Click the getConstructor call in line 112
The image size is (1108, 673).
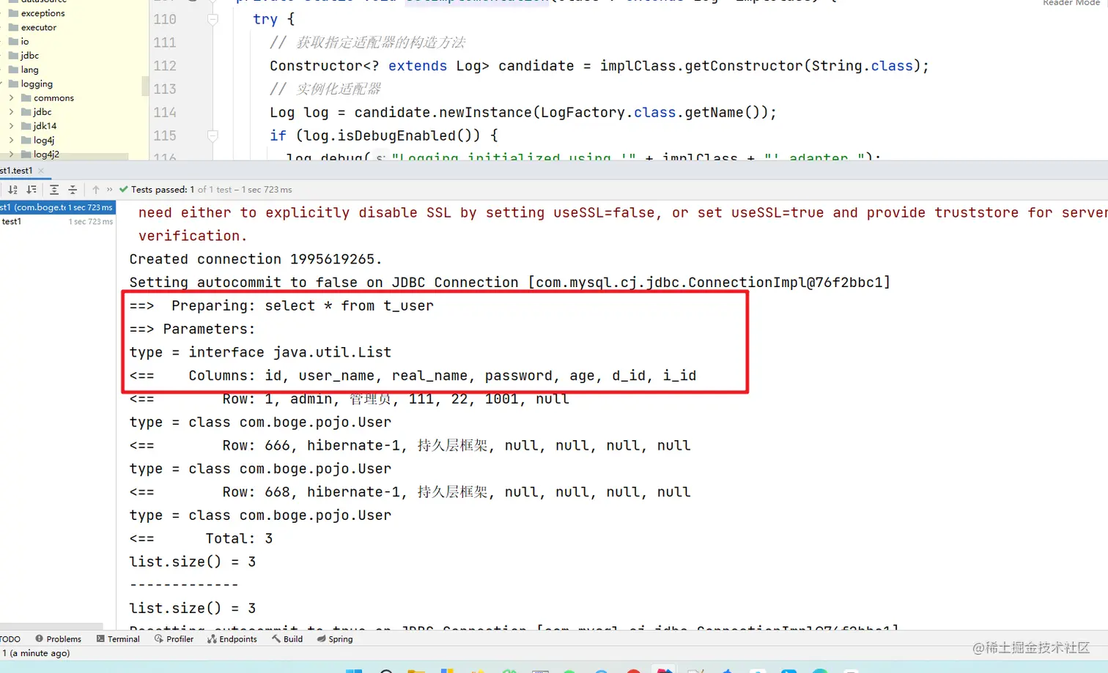click(x=744, y=66)
